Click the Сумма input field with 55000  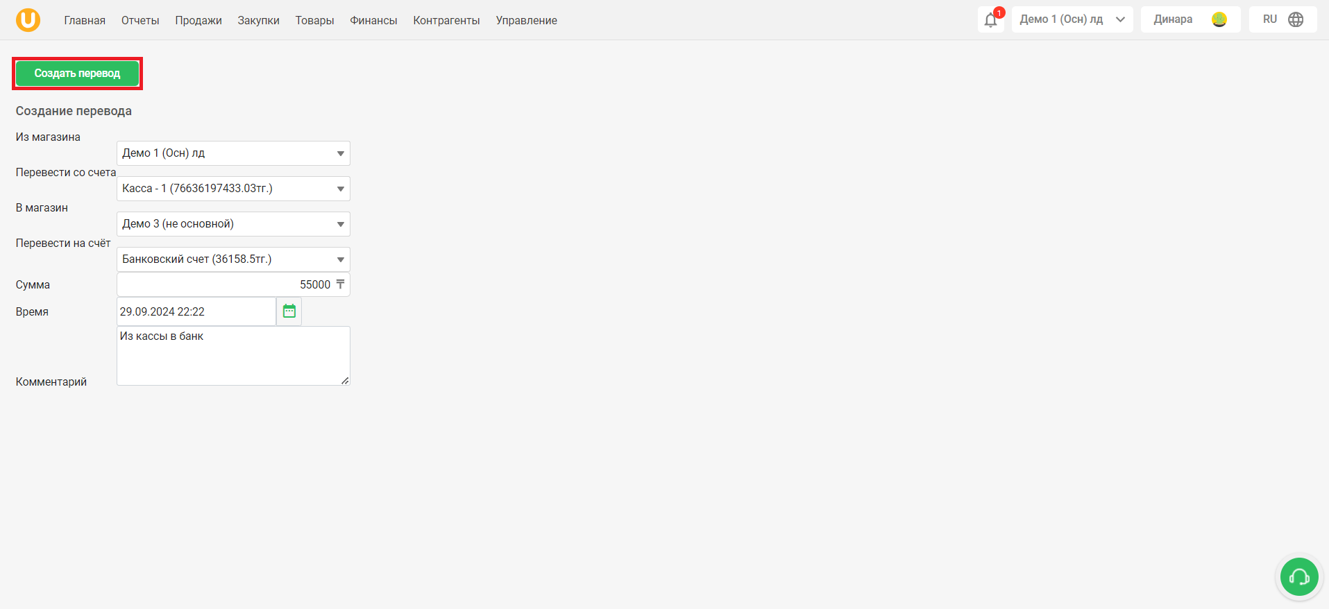click(233, 284)
